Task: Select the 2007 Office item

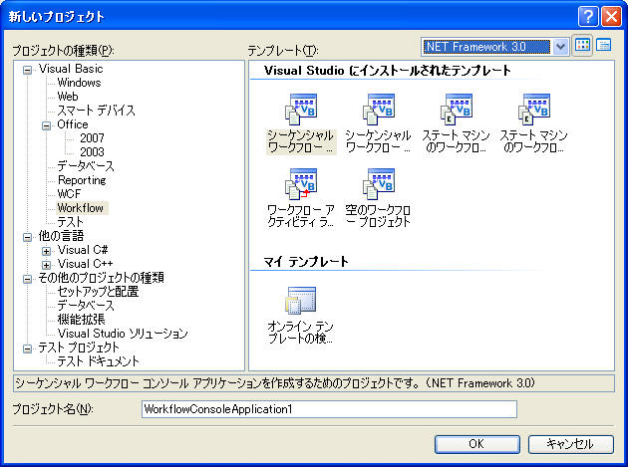Action: 92,138
